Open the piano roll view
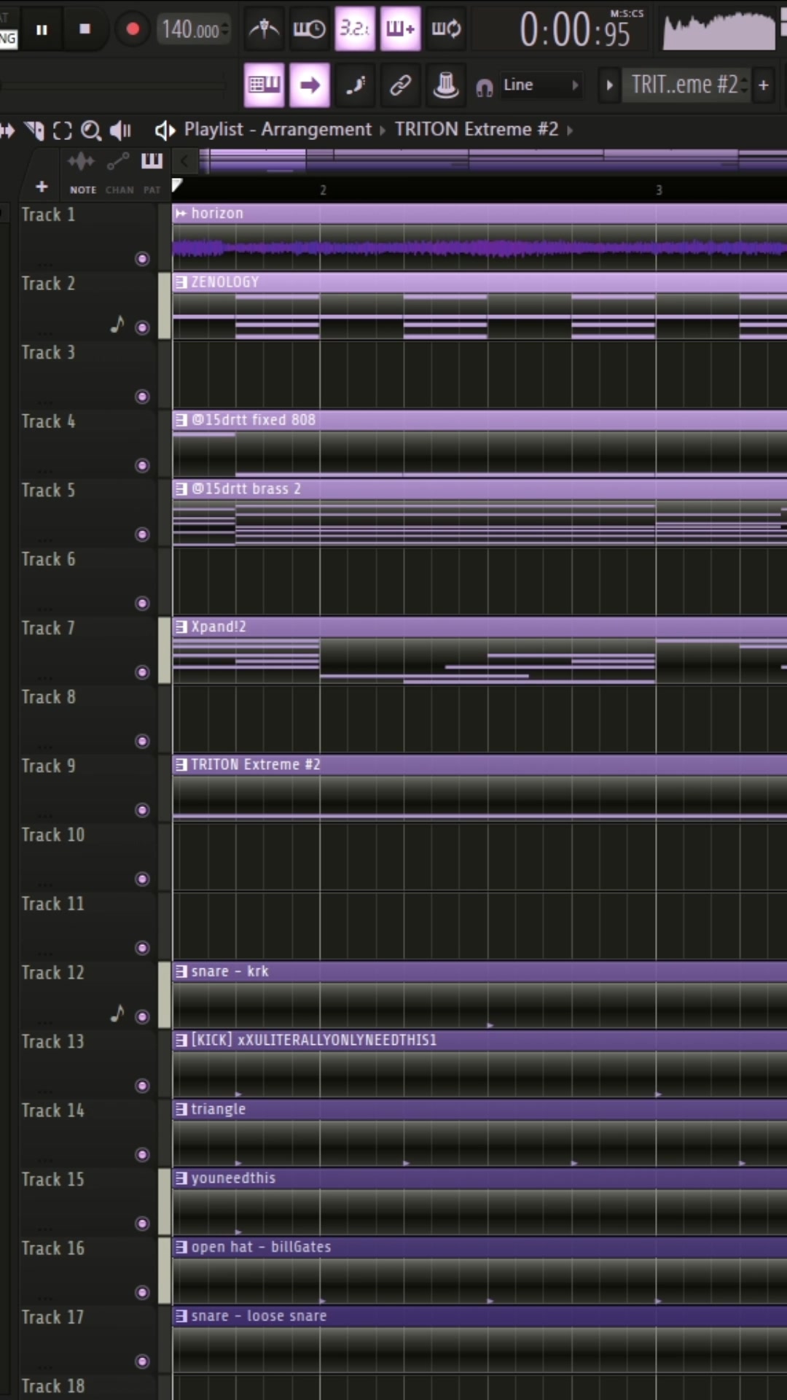Image resolution: width=787 pixels, height=1400 pixels. click(264, 85)
